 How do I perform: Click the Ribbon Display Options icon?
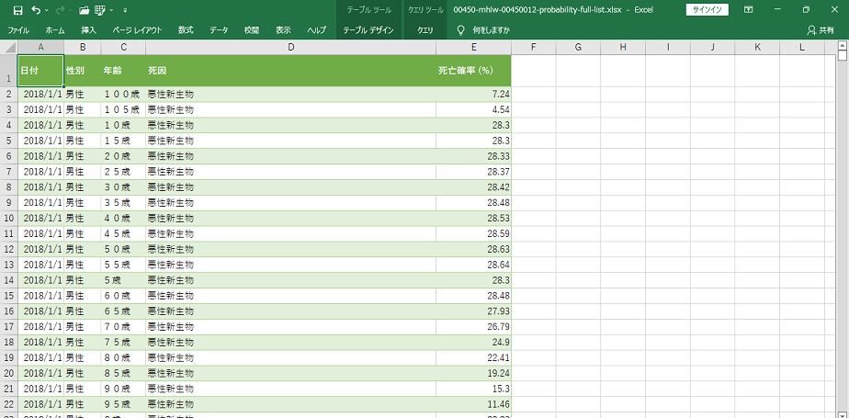click(x=749, y=9)
